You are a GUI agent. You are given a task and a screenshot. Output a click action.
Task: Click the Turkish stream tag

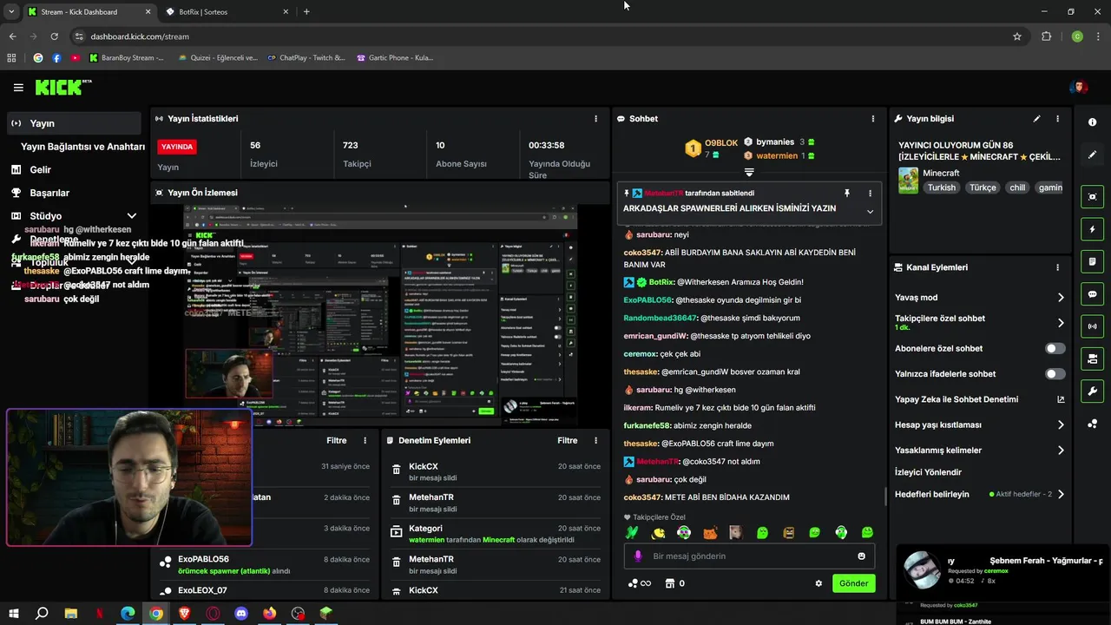click(941, 187)
